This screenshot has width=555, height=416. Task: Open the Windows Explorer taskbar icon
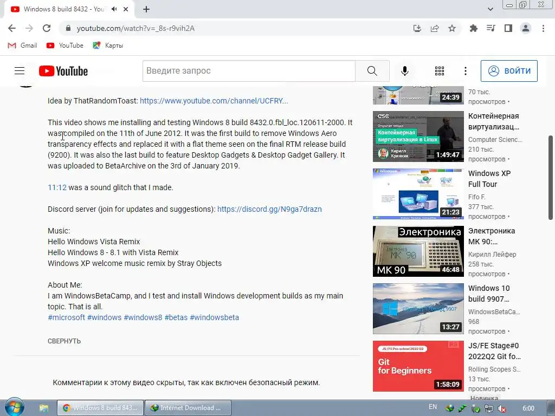pos(43,408)
